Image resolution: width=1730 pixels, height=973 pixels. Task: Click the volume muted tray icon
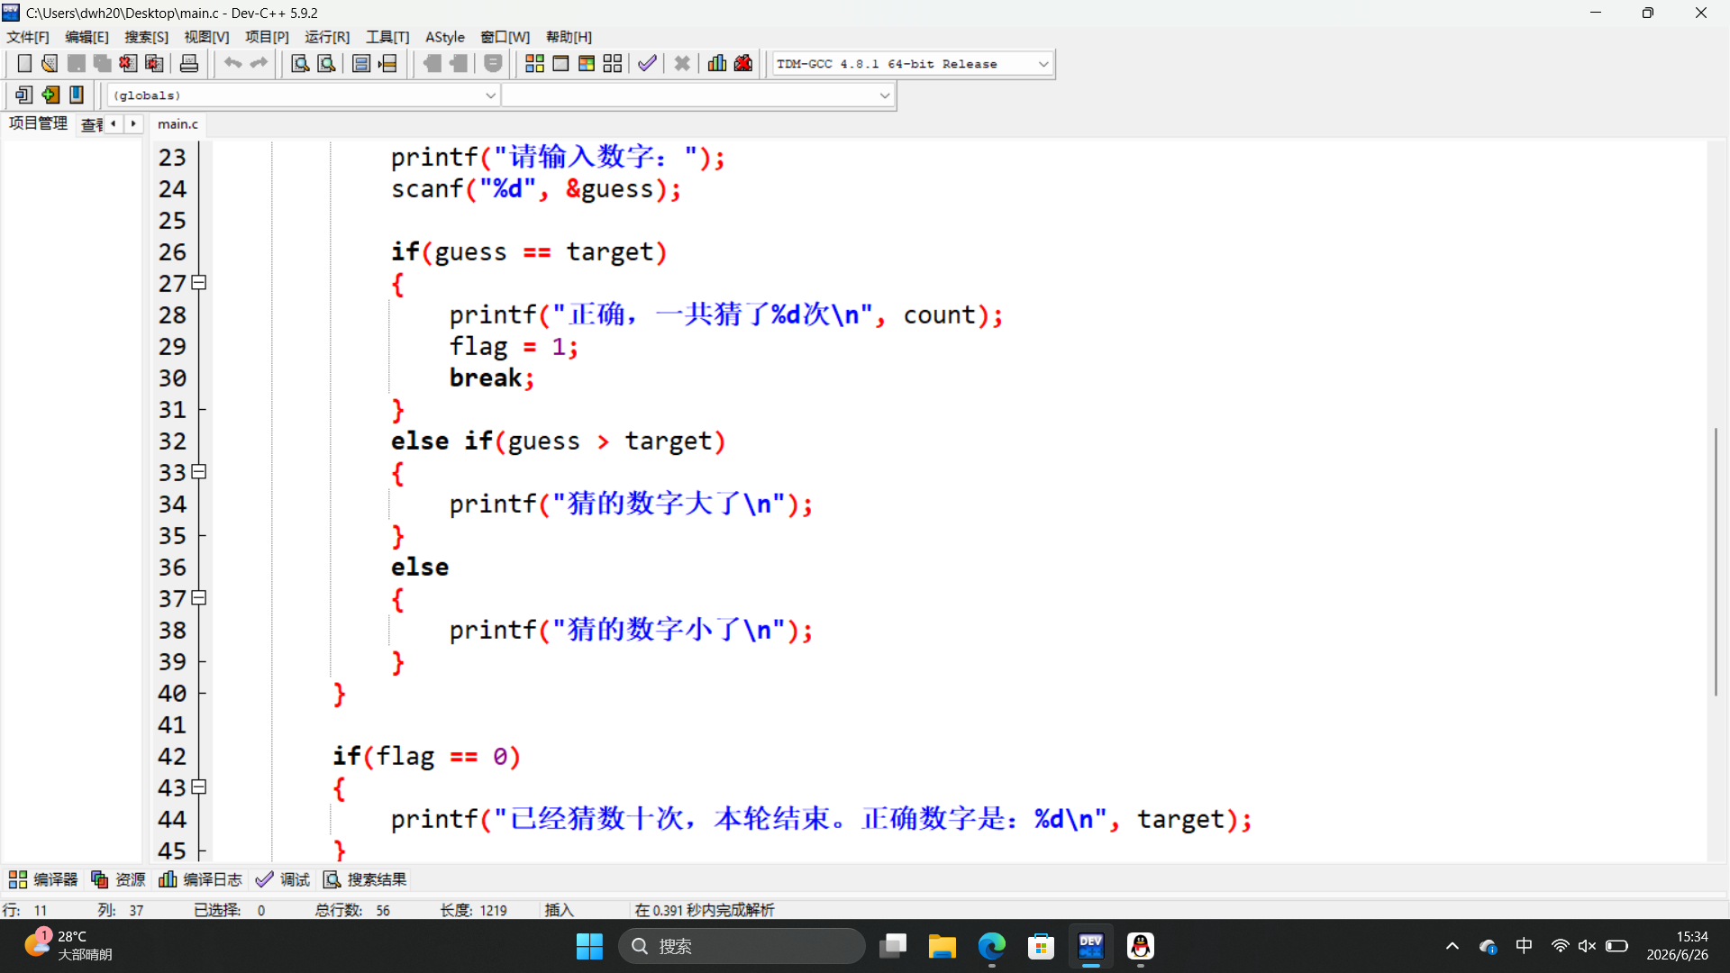(x=1588, y=946)
